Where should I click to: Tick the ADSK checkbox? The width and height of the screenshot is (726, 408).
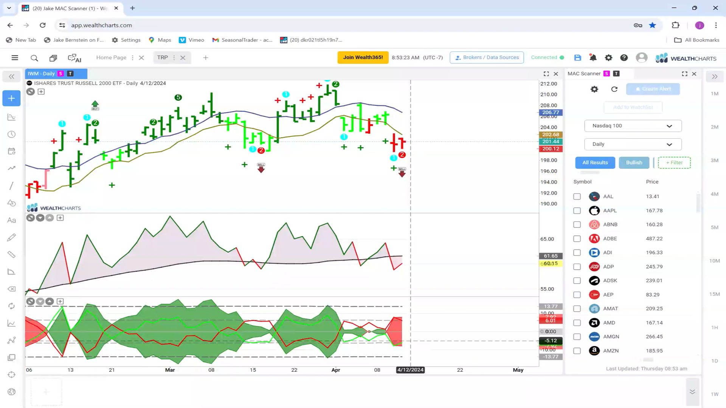click(x=577, y=281)
